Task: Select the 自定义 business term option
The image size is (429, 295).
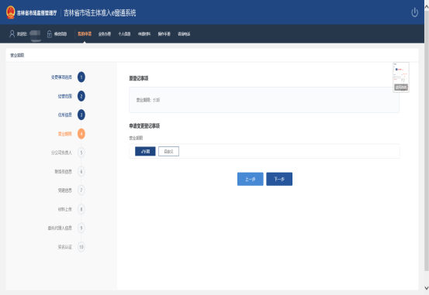Action: coord(168,151)
